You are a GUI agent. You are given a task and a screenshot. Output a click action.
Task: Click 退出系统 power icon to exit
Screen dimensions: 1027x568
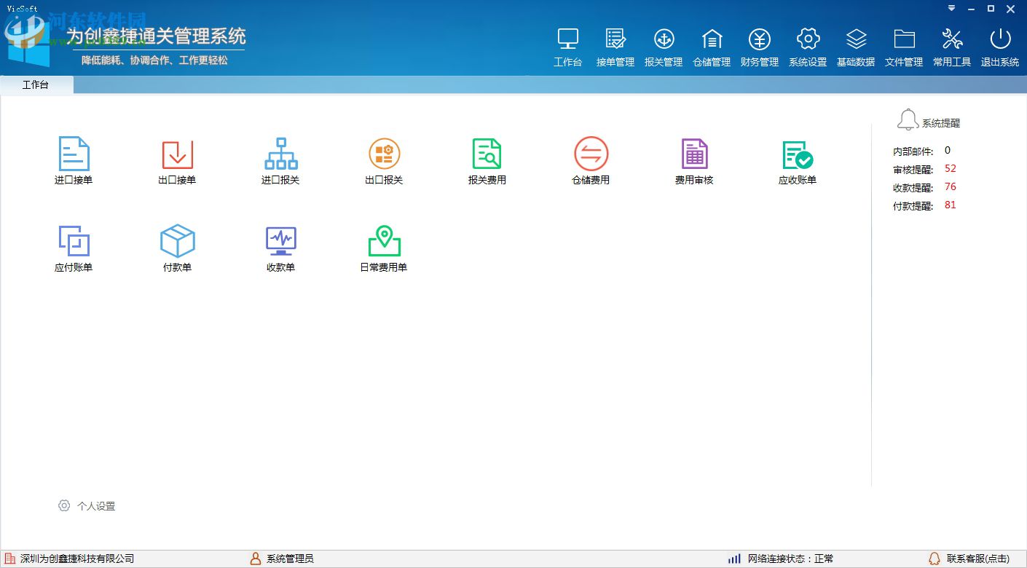[x=1000, y=47]
